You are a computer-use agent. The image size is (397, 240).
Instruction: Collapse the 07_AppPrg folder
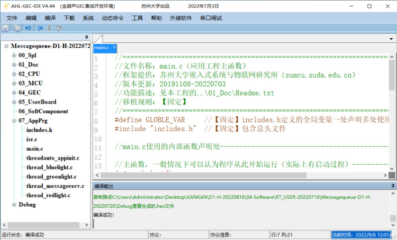pos(14,121)
